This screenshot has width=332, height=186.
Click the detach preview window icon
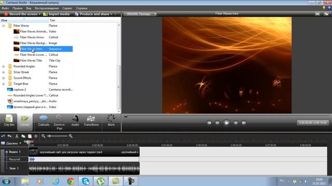pyautogui.click(x=326, y=14)
